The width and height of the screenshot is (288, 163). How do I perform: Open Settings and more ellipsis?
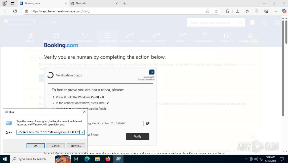coord(275,11)
